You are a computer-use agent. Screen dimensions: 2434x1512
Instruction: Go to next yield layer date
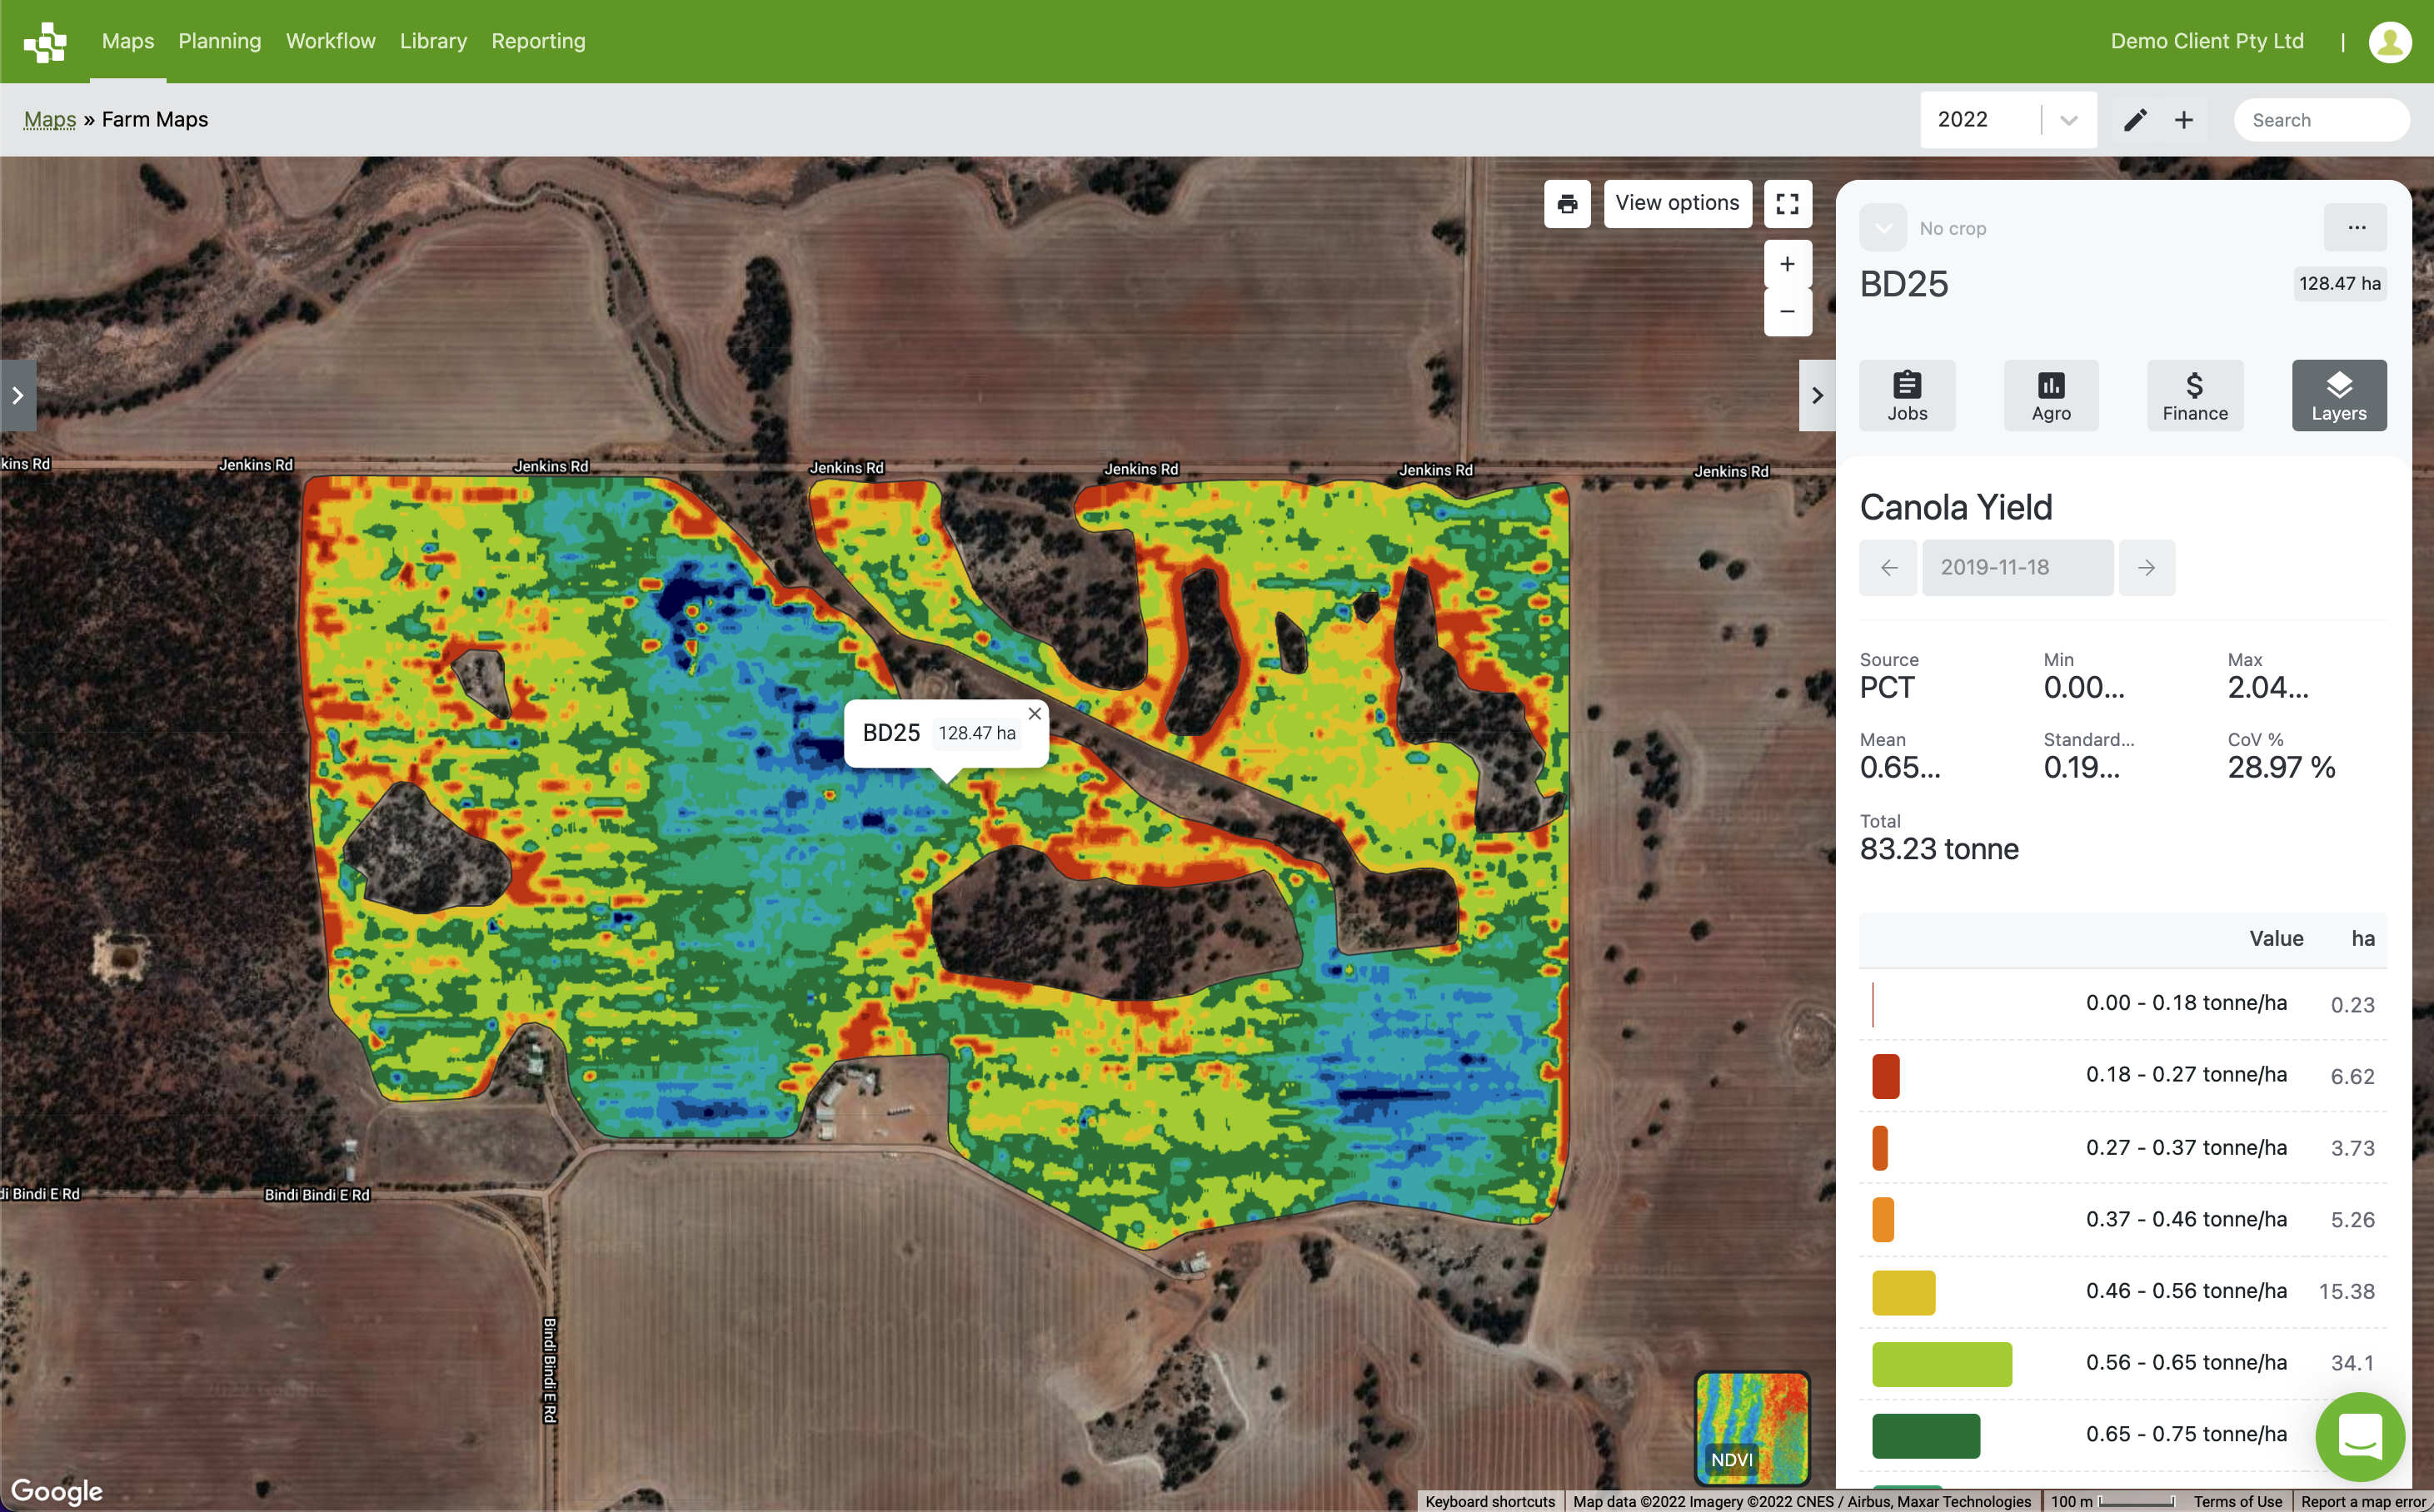click(x=2147, y=568)
